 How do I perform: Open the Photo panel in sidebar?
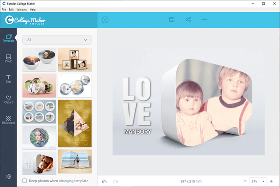tap(8, 59)
